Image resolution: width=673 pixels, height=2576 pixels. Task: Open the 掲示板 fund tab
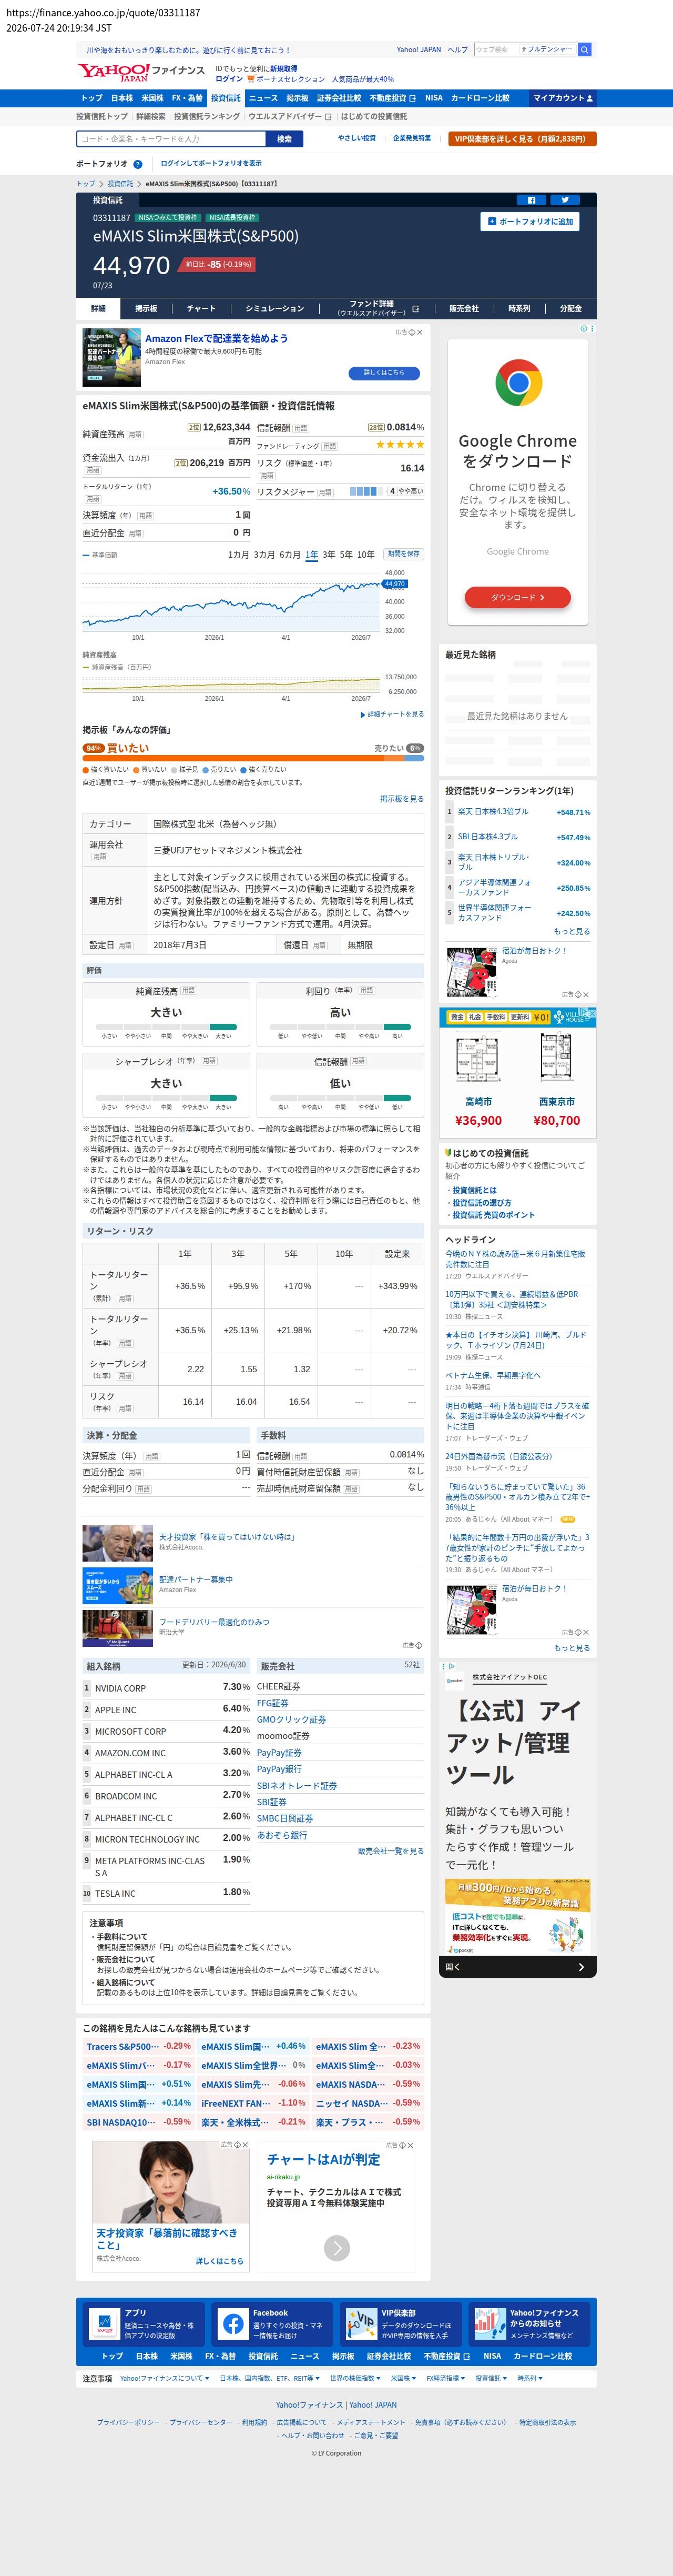point(146,309)
